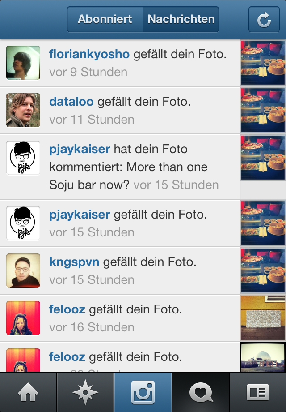This screenshot has width=286, height=412.
Task: Open food photo thumbnail beside floriankyosho's like
Action: click(263, 63)
